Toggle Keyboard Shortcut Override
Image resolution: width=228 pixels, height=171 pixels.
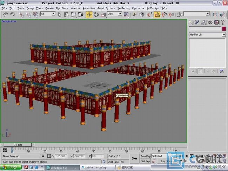(142, 15)
